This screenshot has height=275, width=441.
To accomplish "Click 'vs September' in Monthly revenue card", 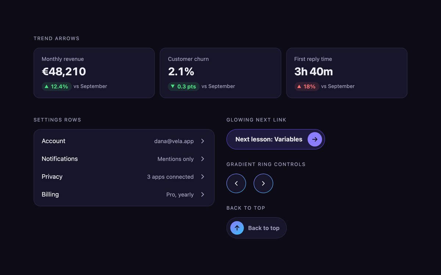I will (90, 87).
